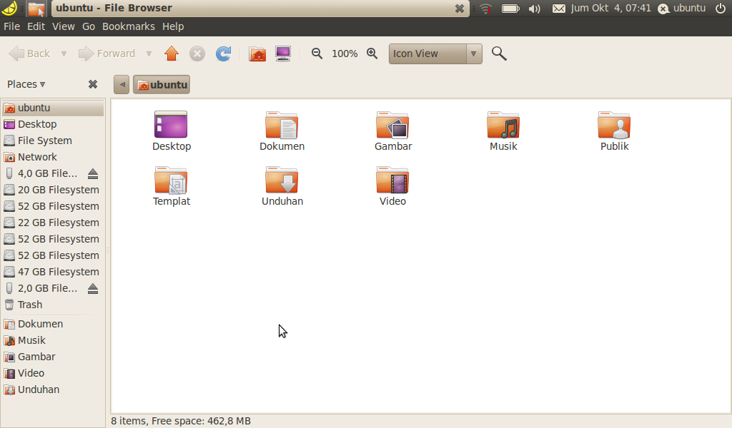
Task: Open the volume indicator in top panel
Action: click(x=535, y=9)
